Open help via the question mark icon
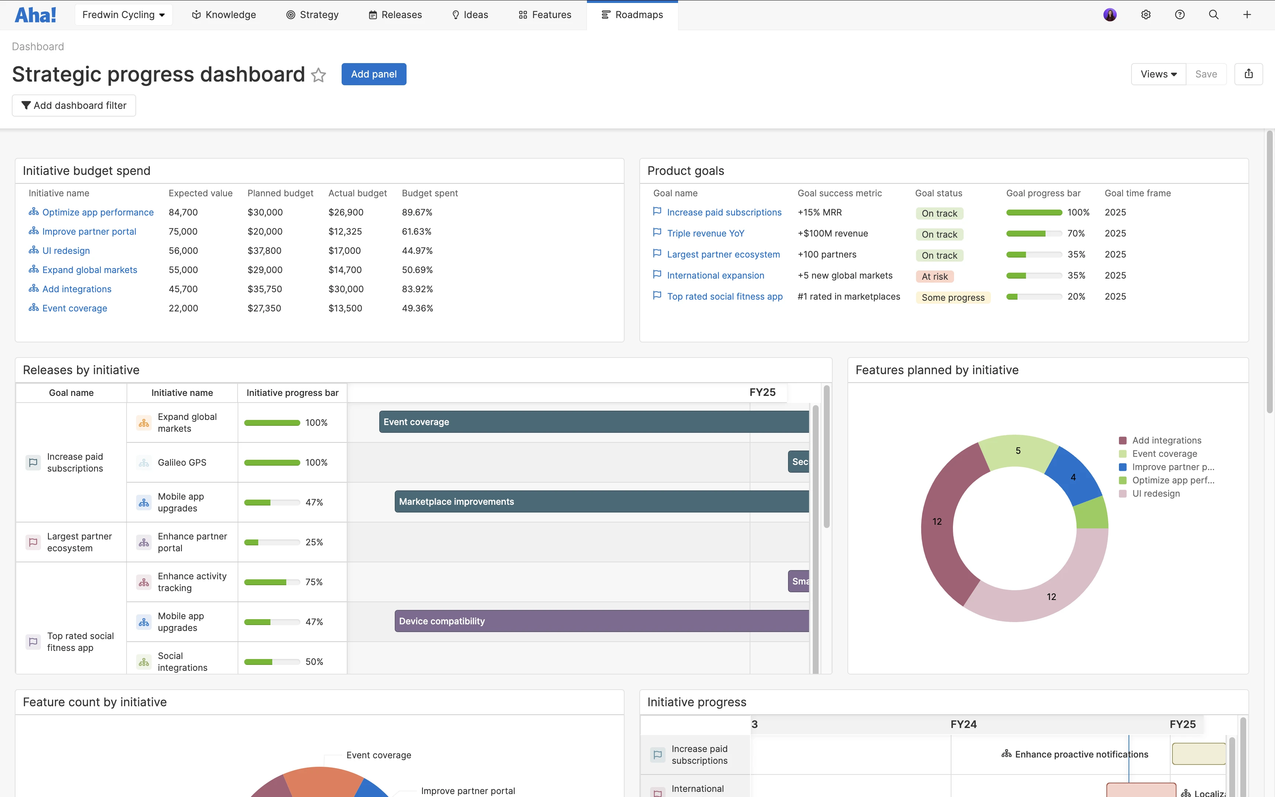 click(x=1180, y=14)
